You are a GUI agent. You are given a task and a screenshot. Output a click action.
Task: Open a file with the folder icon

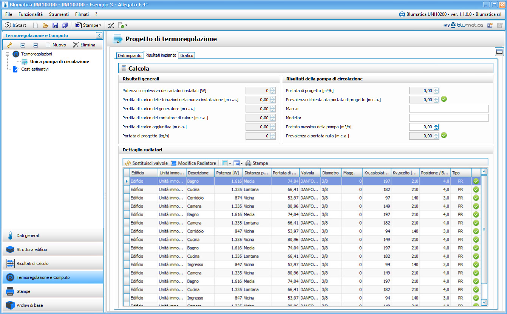point(45,25)
